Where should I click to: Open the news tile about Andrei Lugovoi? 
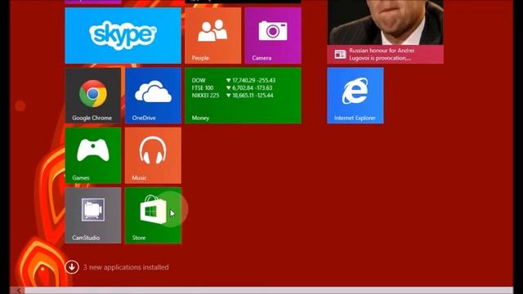point(385,32)
